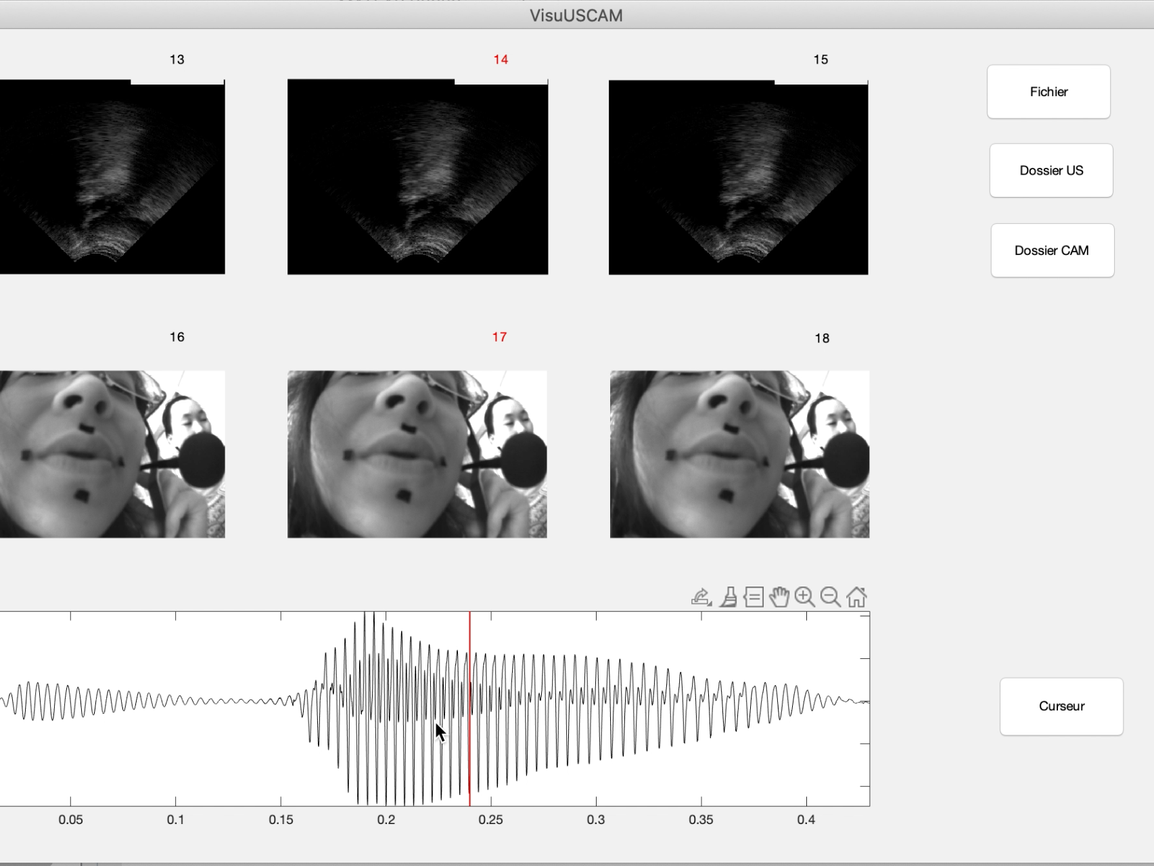Image resolution: width=1154 pixels, height=866 pixels.
Task: Click frame number label 15
Action: click(821, 60)
